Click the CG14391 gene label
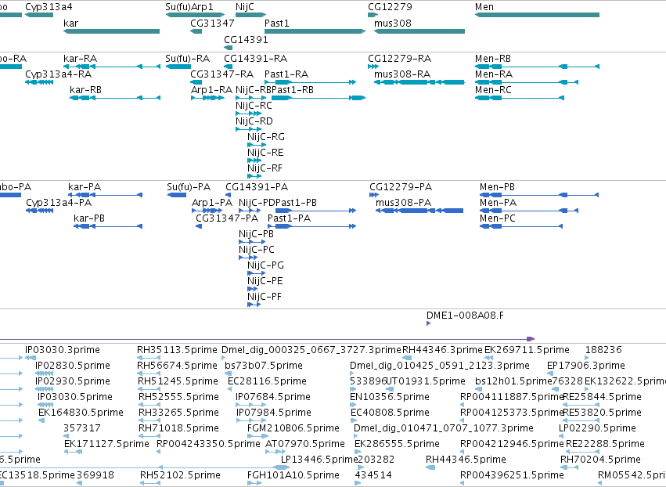Viewport: 666px width, 487px height. point(246,39)
